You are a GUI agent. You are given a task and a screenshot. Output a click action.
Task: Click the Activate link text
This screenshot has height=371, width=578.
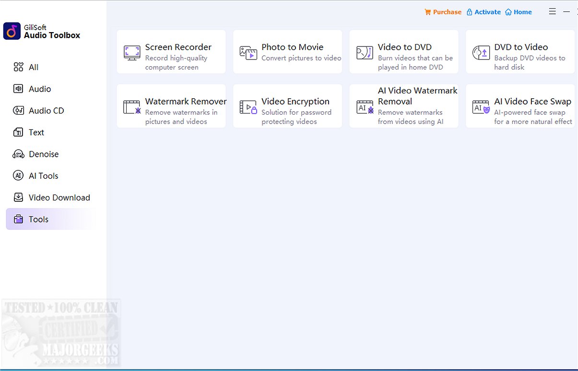click(x=487, y=12)
